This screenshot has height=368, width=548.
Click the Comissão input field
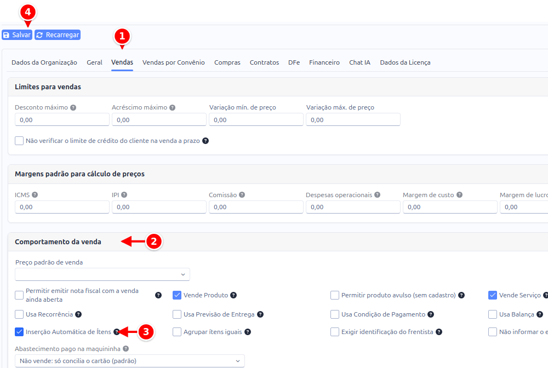click(256, 207)
